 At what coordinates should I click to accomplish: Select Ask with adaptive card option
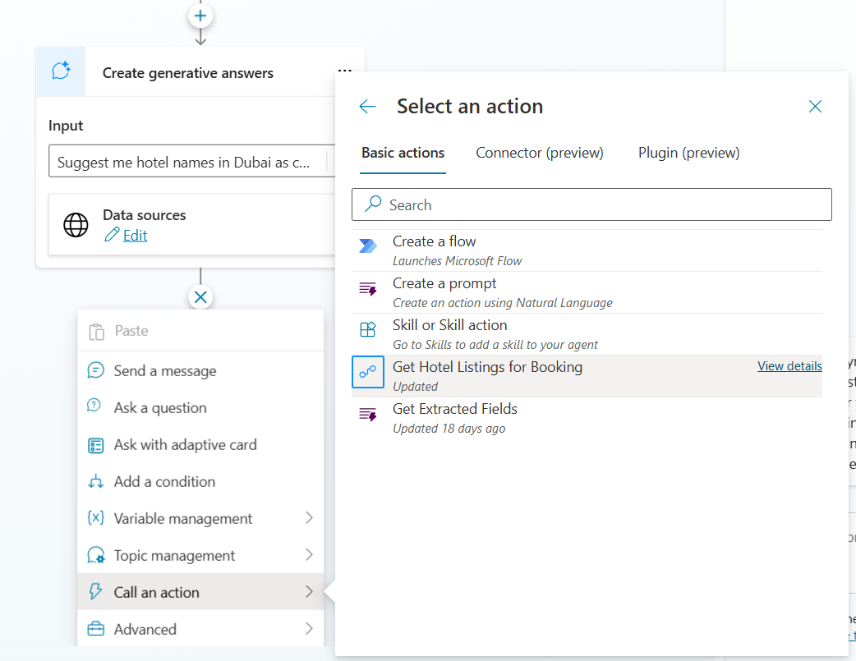[185, 445]
